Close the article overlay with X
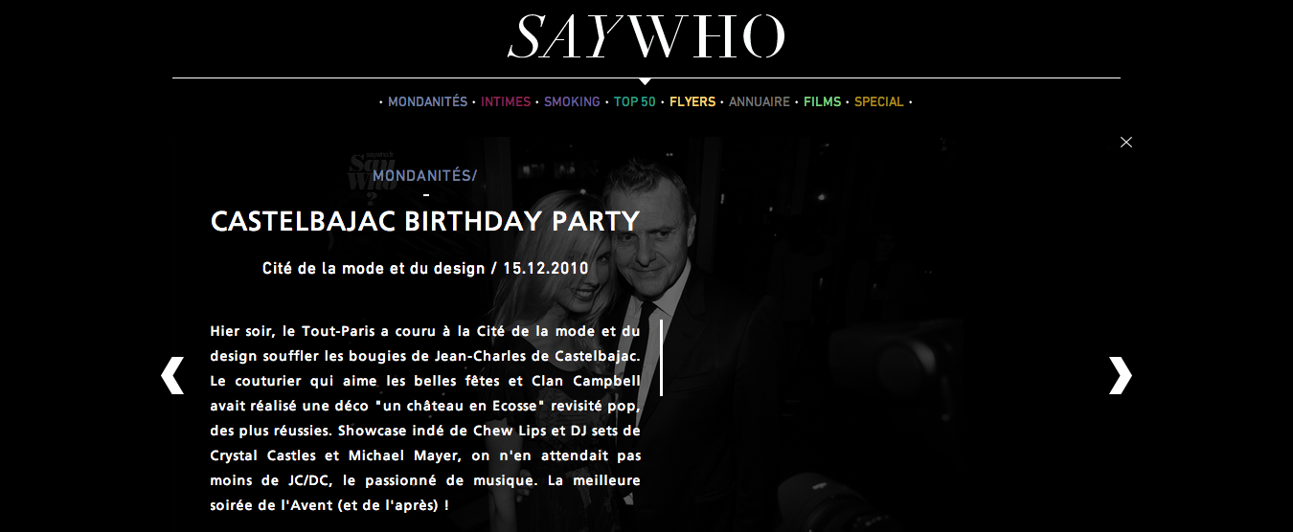 [x=1126, y=142]
